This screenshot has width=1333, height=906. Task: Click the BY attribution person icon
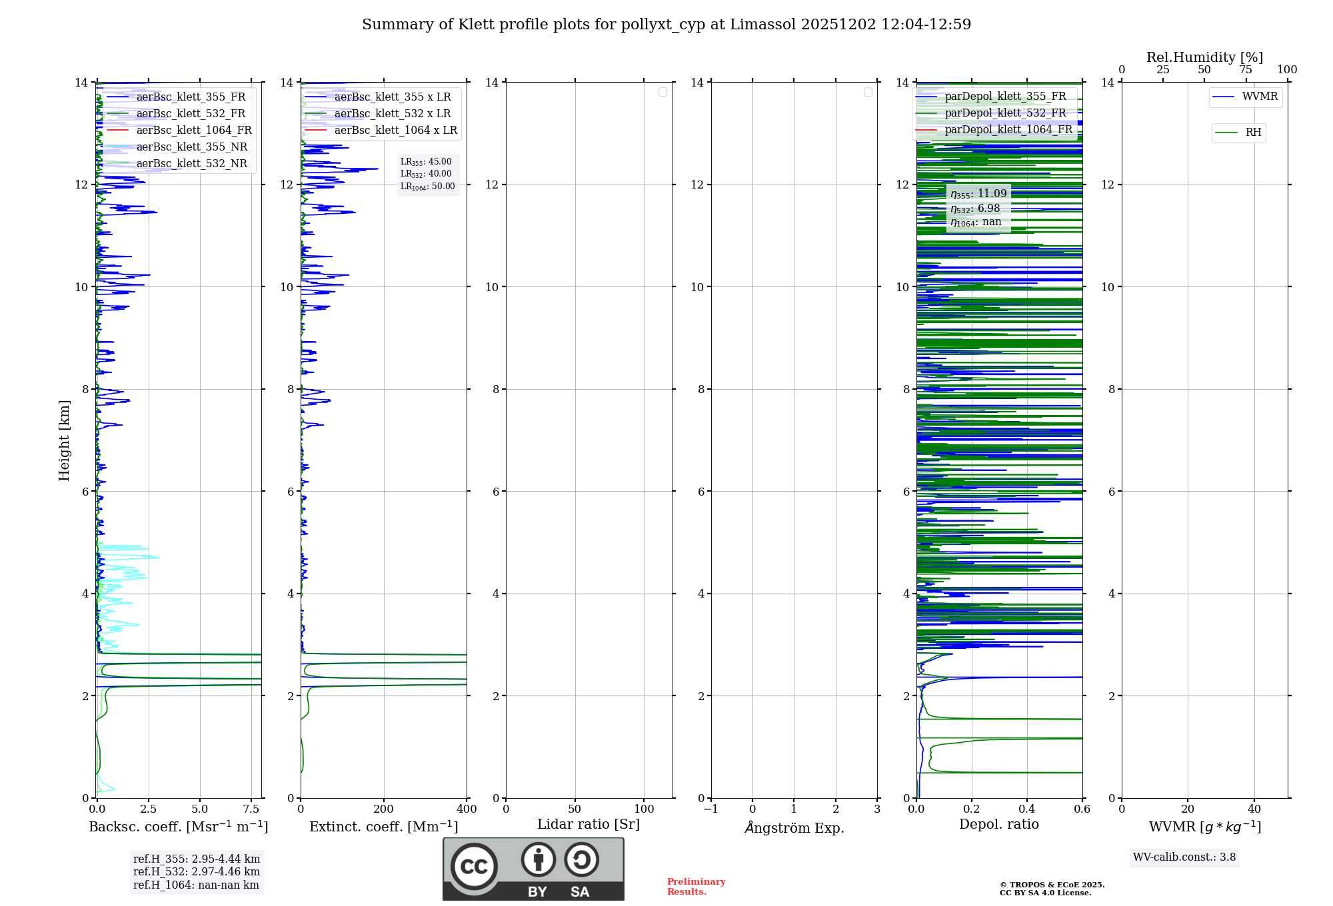[538, 859]
